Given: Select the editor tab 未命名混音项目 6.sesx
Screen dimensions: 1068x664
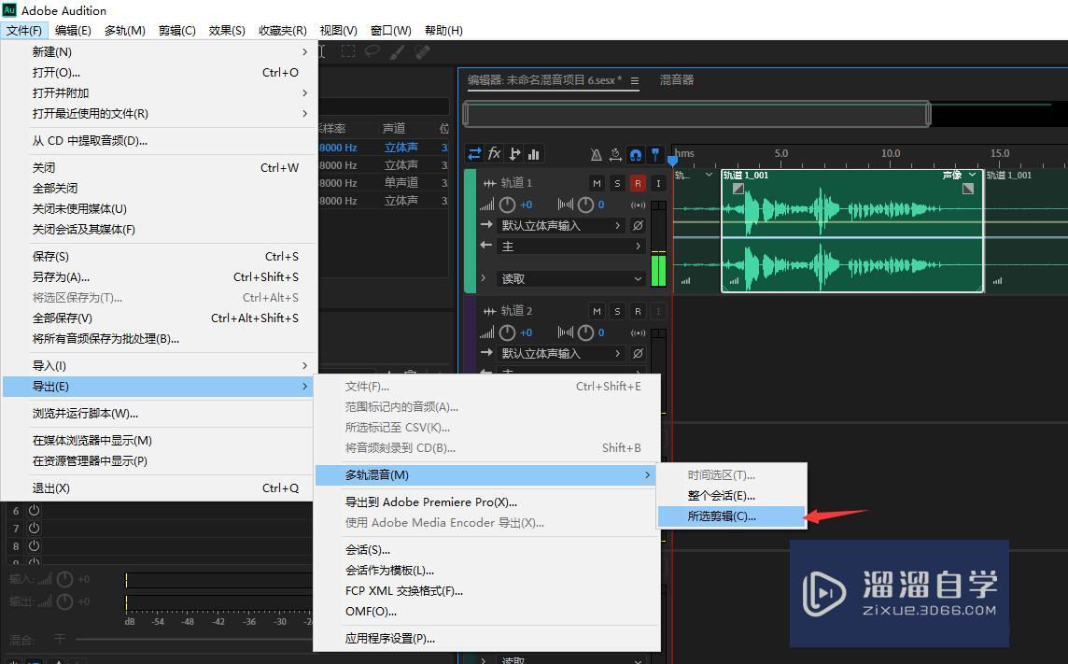Looking at the screenshot, I should pyautogui.click(x=544, y=79).
